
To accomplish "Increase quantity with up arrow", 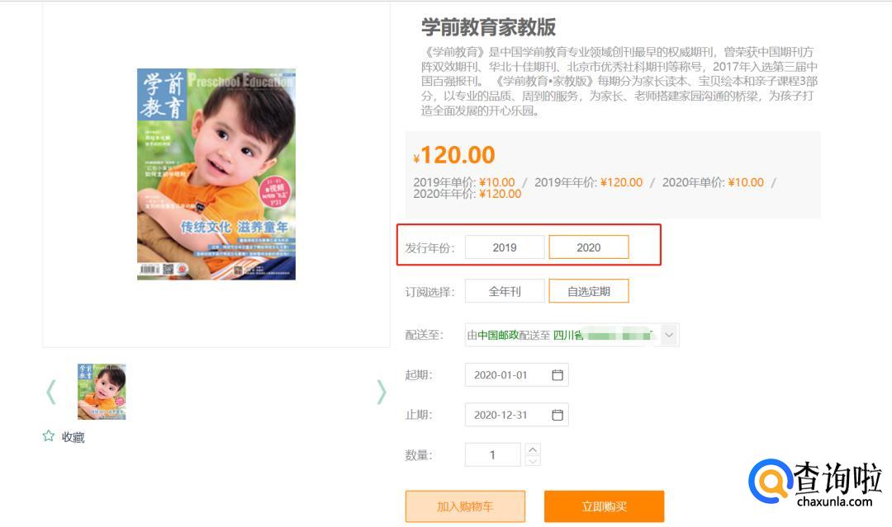I will tap(533, 449).
